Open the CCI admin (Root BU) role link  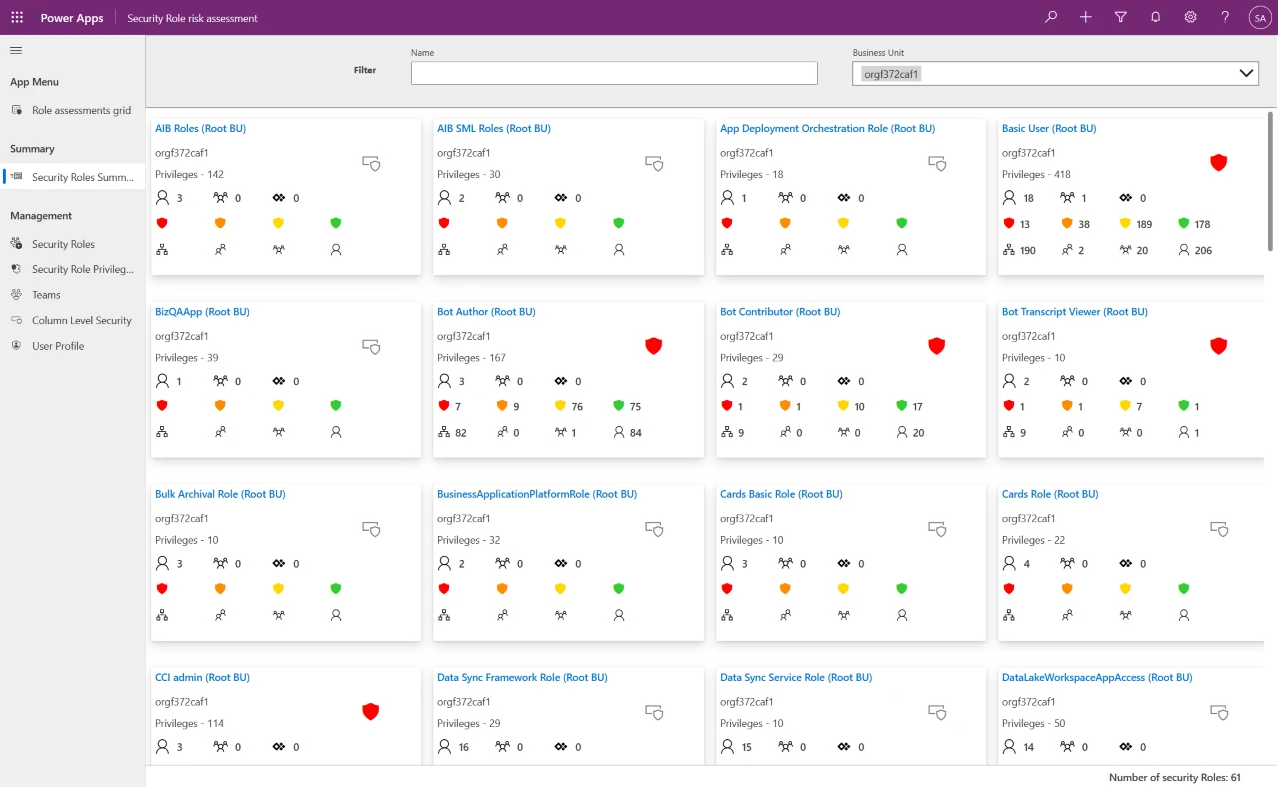202,678
